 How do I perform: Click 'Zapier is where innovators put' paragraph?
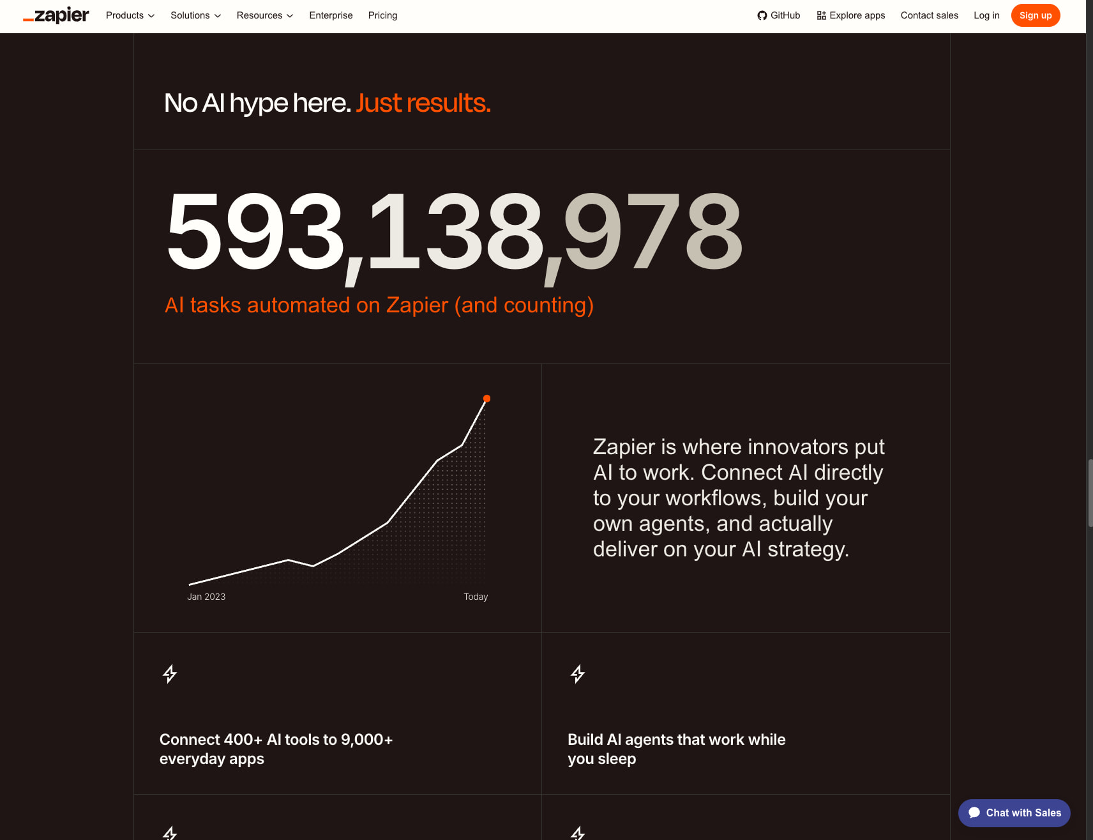tap(739, 498)
